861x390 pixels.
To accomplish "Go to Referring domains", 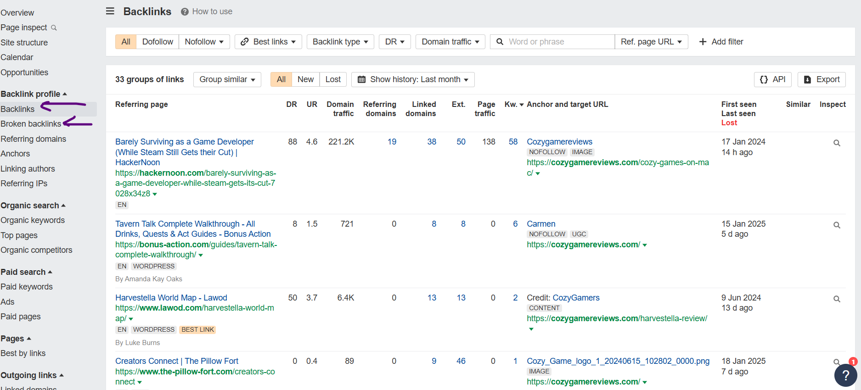I will 34,139.
